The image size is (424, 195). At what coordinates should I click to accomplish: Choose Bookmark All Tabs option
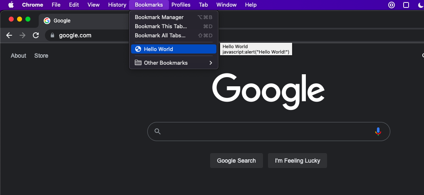click(160, 36)
